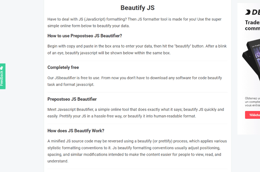The height and width of the screenshot is (172, 260).
Task: Click the word understand ending the last paragraph
Action: (x=58, y=161)
